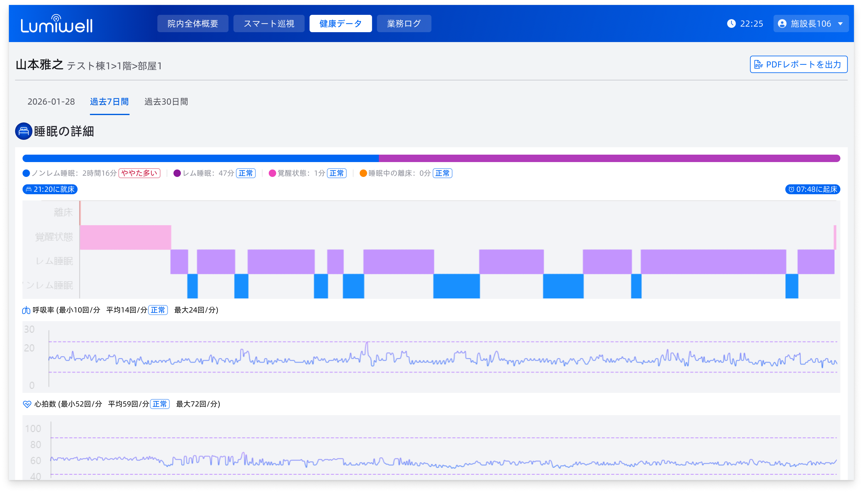Click the purple レム睡眠 legend dot

pos(177,174)
